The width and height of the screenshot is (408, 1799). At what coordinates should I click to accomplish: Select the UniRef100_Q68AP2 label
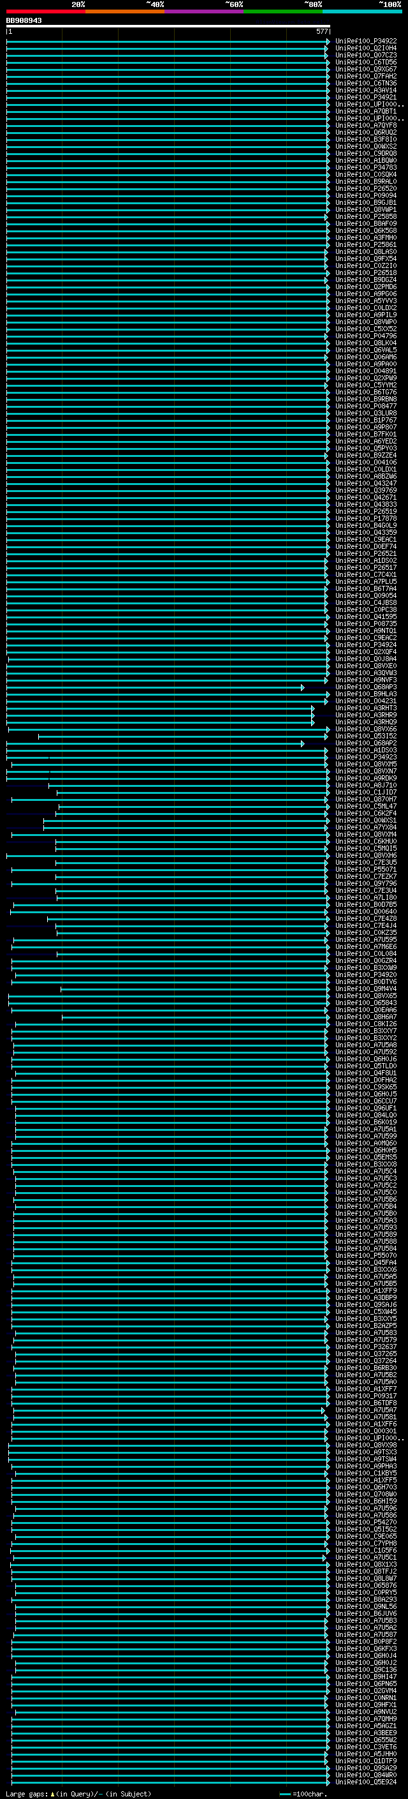tap(366, 743)
